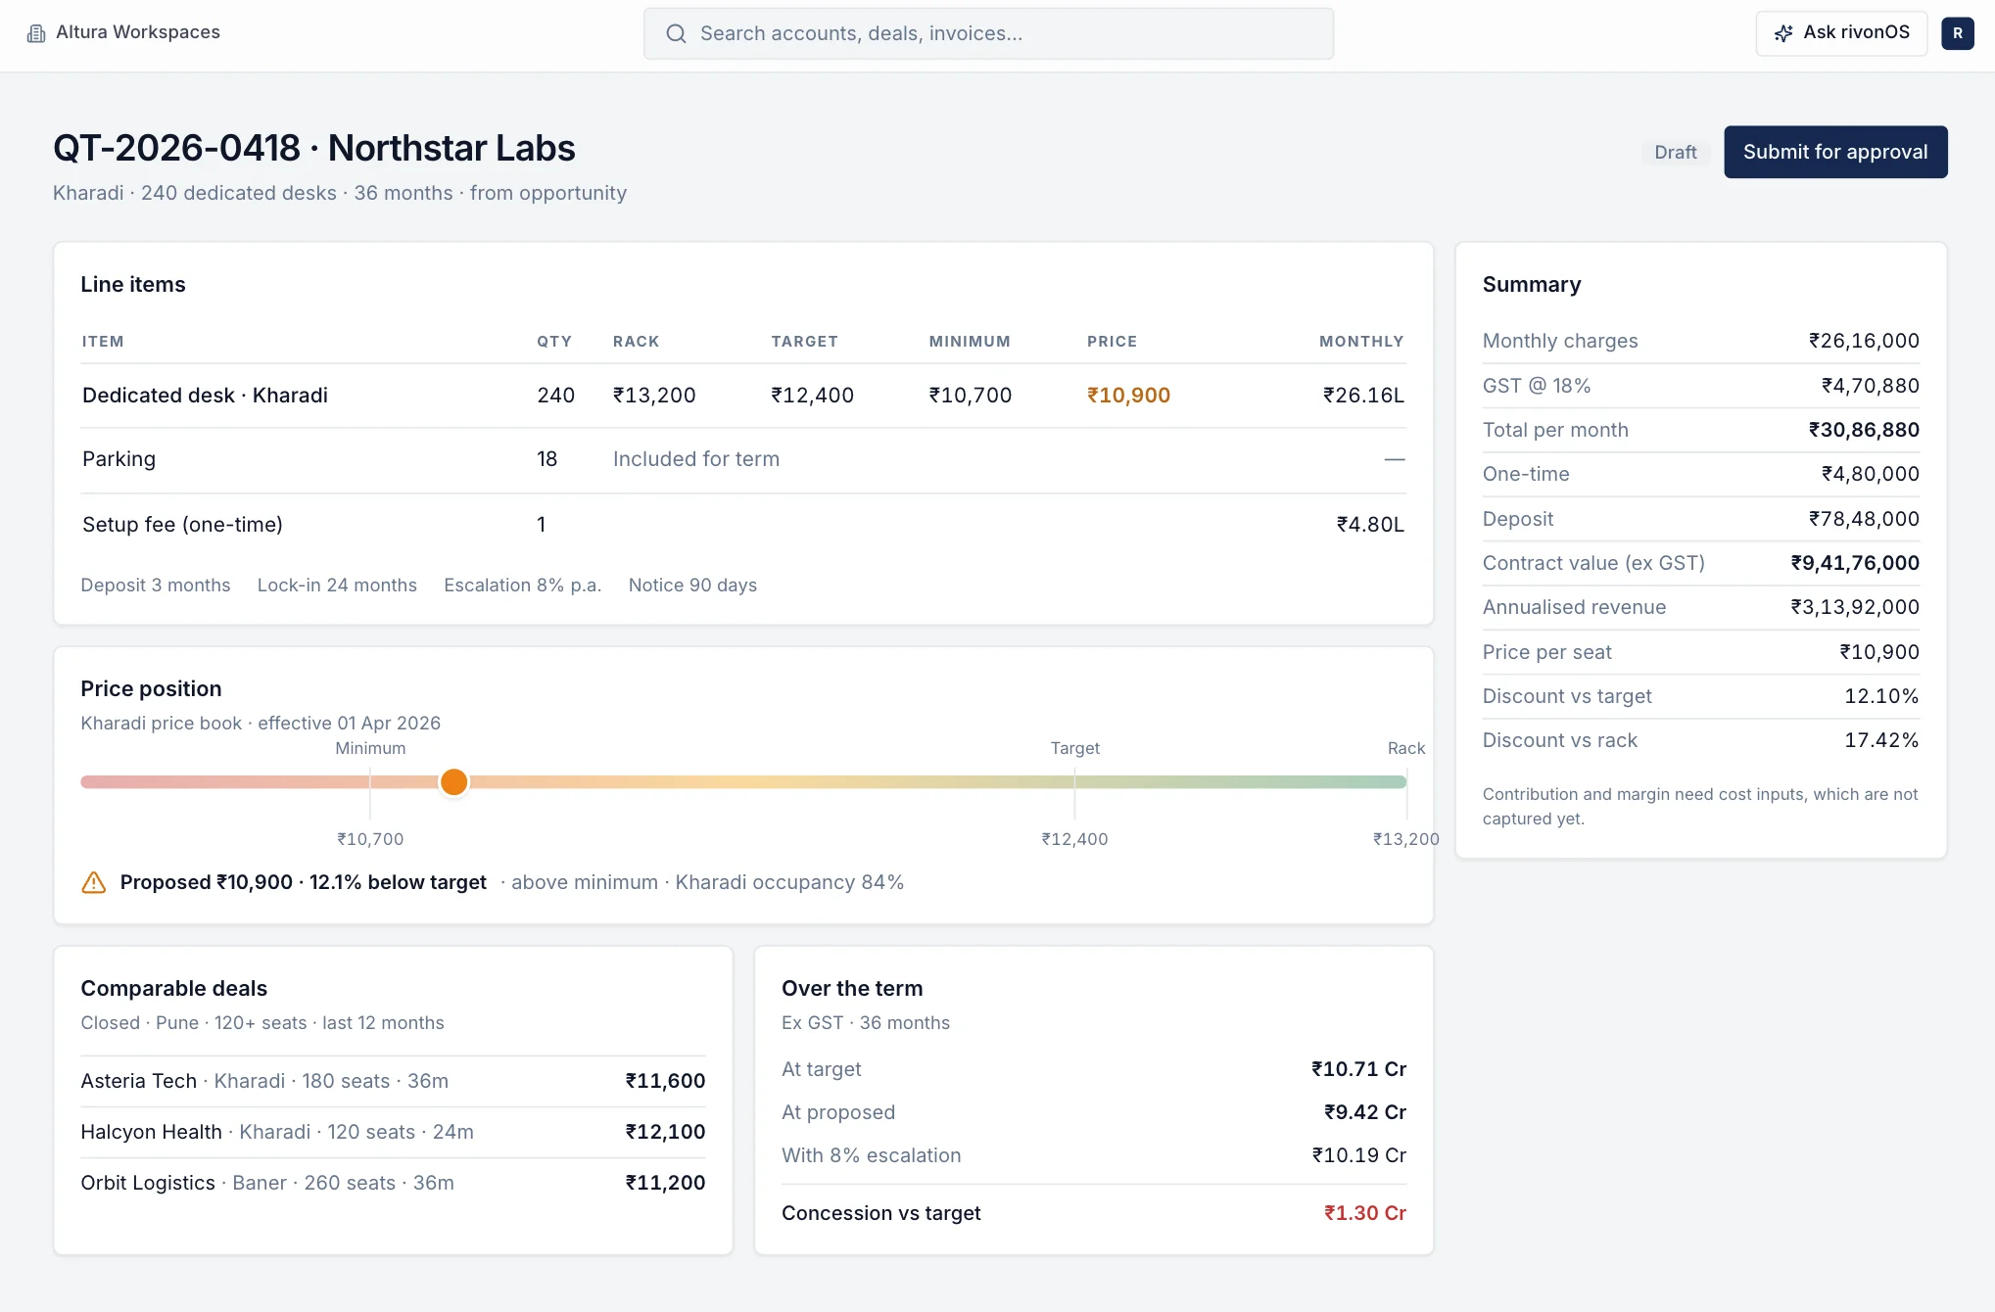Open the R user avatar
Viewport: 1995px width, 1312px height.
1957,33
